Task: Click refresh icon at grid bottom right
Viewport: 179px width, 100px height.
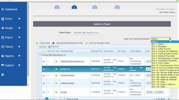Action: [x=169, y=99]
